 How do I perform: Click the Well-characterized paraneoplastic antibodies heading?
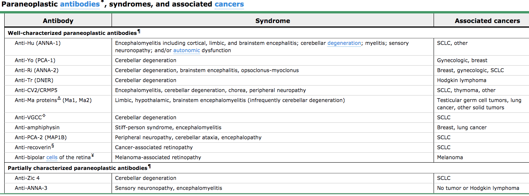[72, 33]
